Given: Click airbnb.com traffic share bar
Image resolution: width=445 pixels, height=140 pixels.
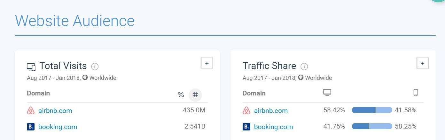Looking at the screenshot, I should point(372,110).
